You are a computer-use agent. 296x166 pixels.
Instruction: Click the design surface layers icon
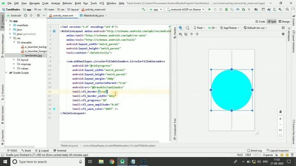[x=180, y=28]
